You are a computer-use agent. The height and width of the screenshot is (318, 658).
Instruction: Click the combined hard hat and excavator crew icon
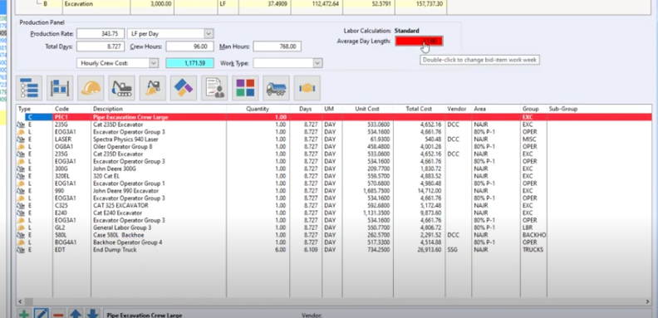[153, 88]
